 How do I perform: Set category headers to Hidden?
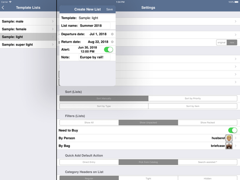207,178
